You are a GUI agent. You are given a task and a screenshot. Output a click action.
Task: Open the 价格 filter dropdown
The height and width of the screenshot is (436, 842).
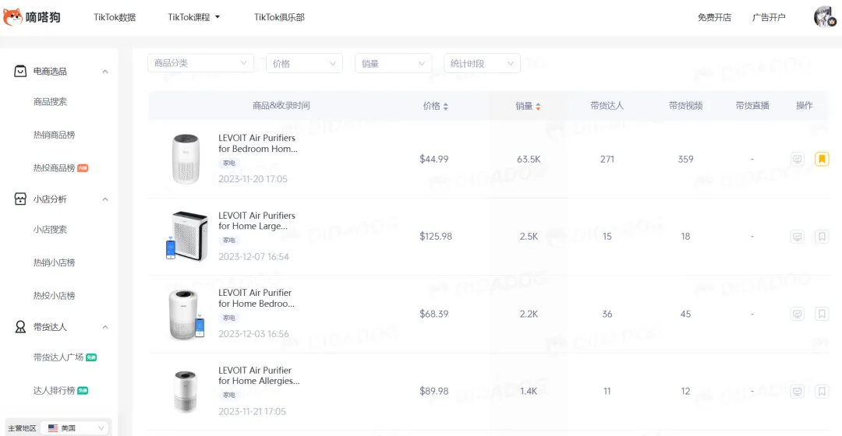(304, 63)
